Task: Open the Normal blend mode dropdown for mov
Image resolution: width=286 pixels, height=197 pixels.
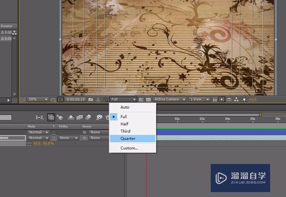Action: coord(38,138)
